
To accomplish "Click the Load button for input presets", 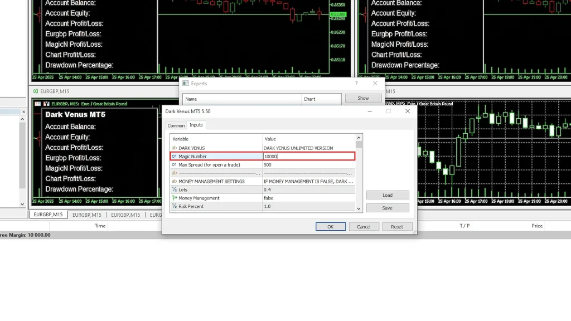I will pos(388,195).
